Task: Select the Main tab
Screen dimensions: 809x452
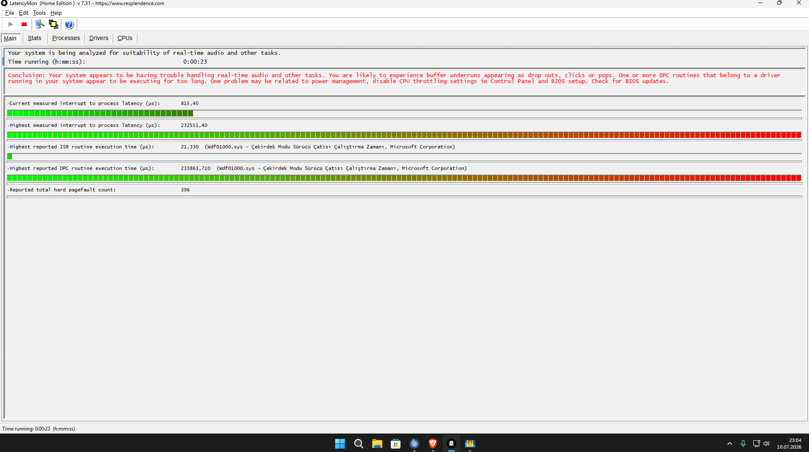Action: pyautogui.click(x=10, y=38)
